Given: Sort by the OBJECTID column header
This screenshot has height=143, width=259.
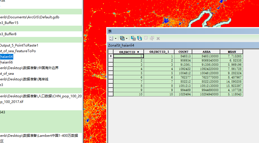Looking at the screenshot, I should 129,52.
